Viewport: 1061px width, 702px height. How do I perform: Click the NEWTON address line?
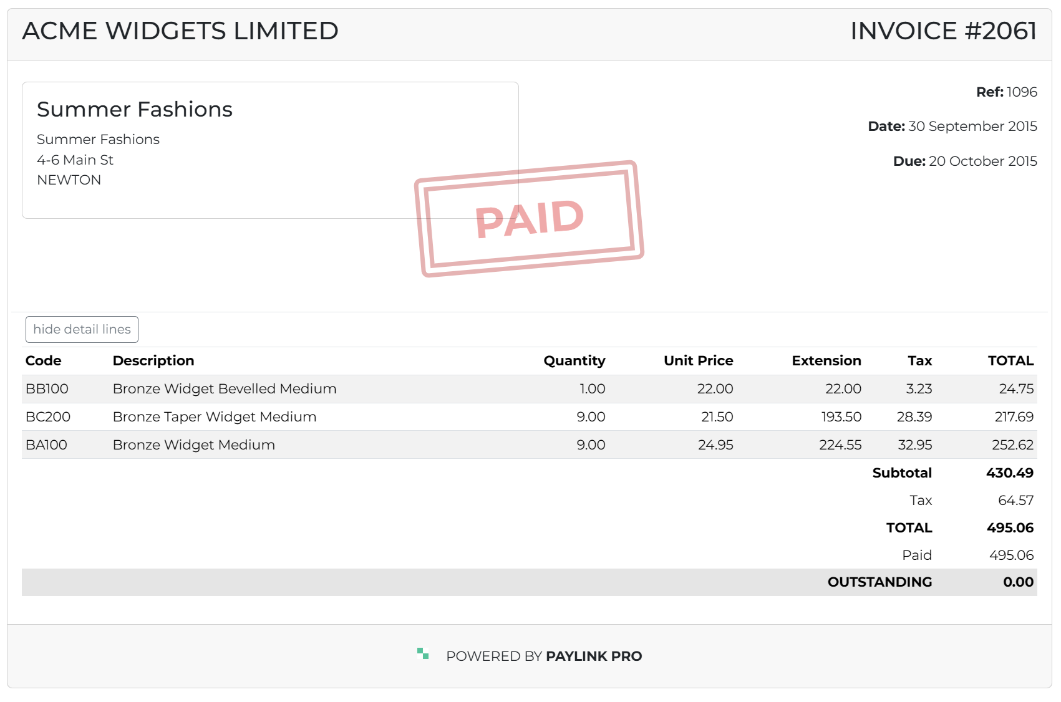point(69,180)
